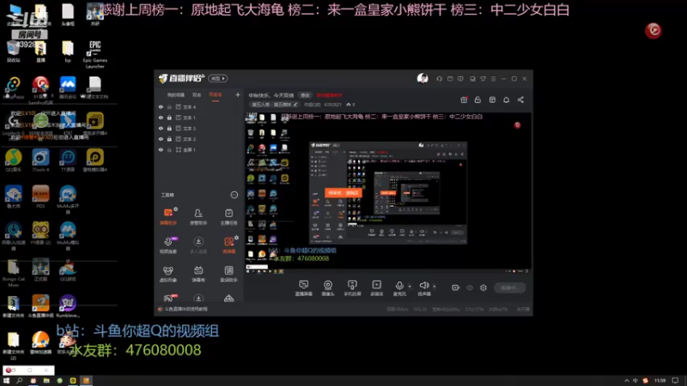
Task: Show hidden system tray icons
Action: click(627, 380)
